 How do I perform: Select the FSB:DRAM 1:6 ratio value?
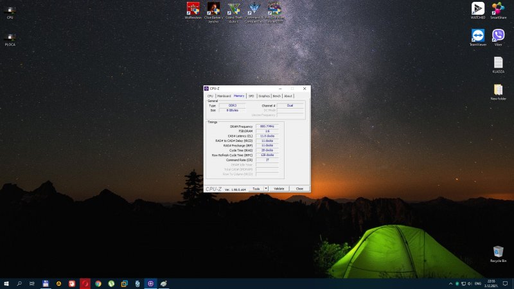(x=267, y=131)
